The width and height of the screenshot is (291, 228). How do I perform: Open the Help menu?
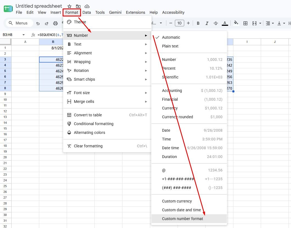click(154, 12)
